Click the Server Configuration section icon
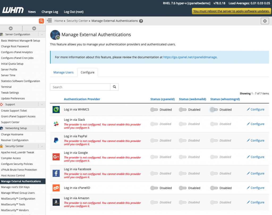The width and height of the screenshot is (272, 215). coord(2,34)
